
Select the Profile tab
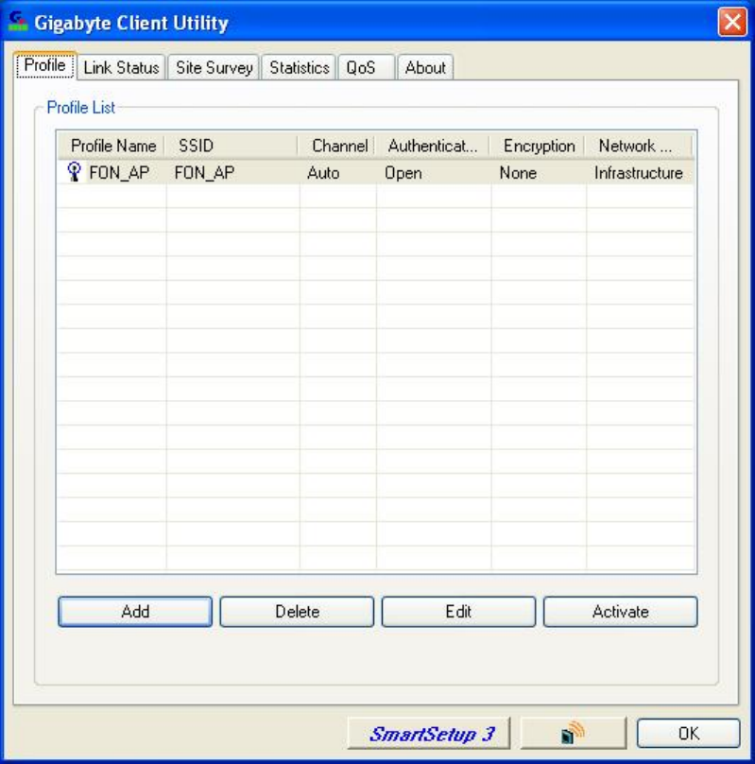[x=44, y=65]
